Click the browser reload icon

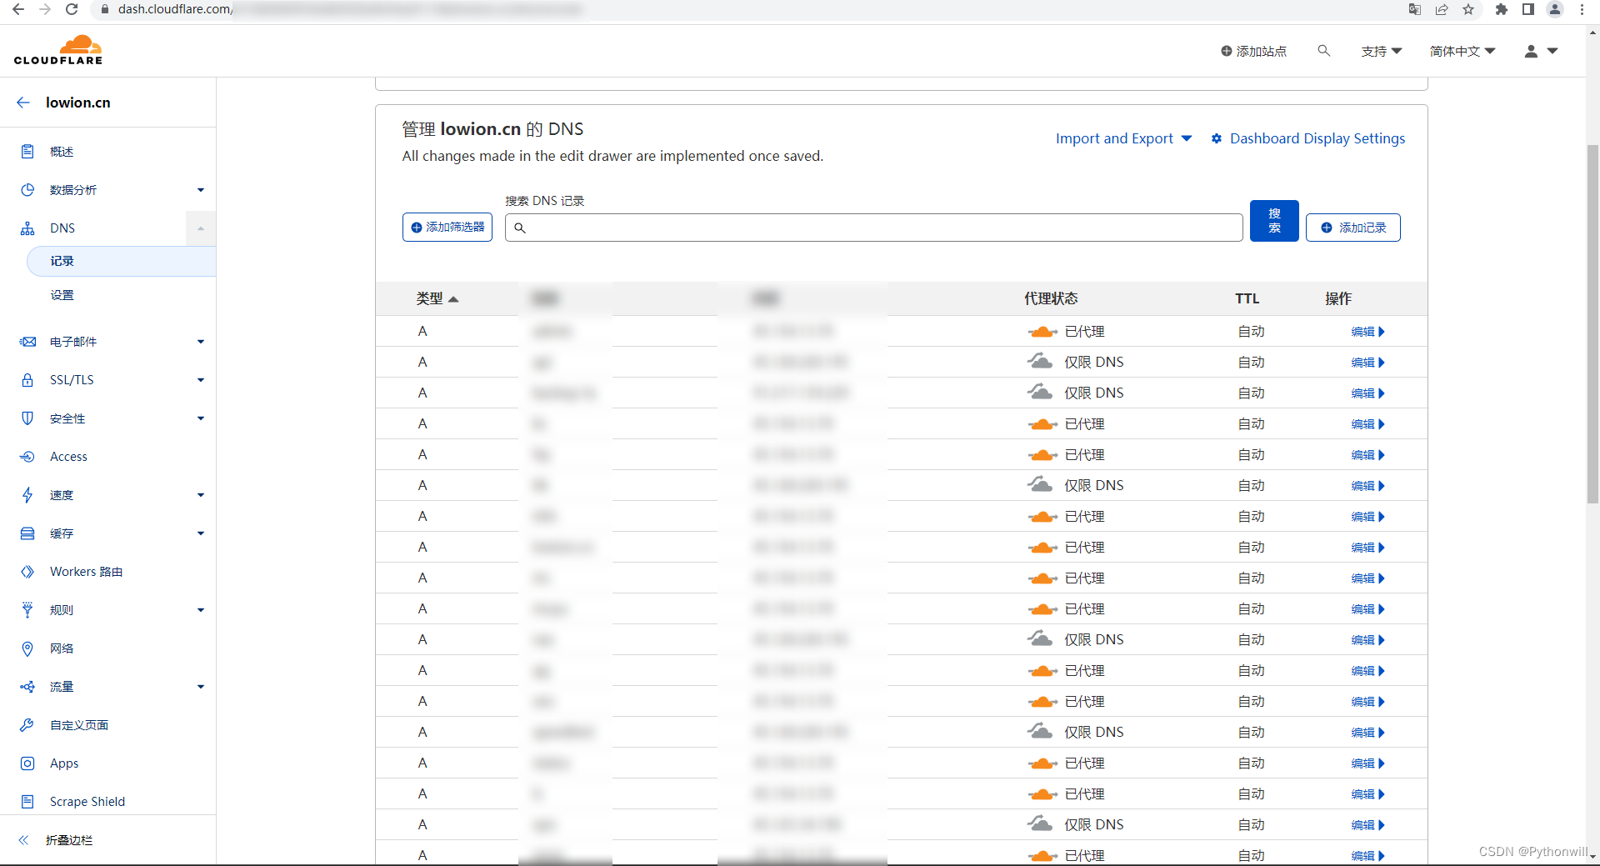point(72,9)
